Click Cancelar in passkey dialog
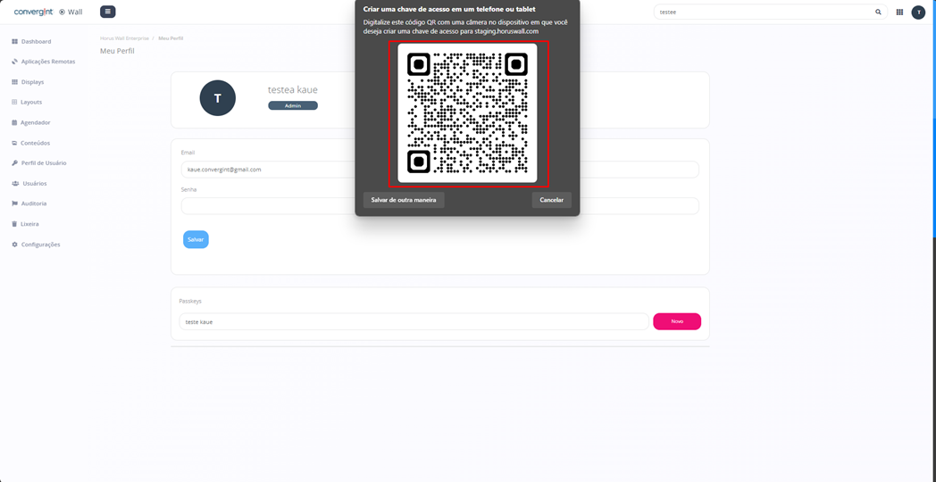936x482 pixels. [x=552, y=200]
